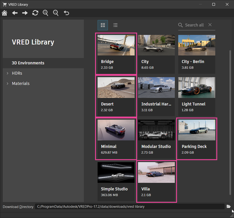Switch to grid view
This screenshot has height=218, width=234.
click(x=103, y=25)
